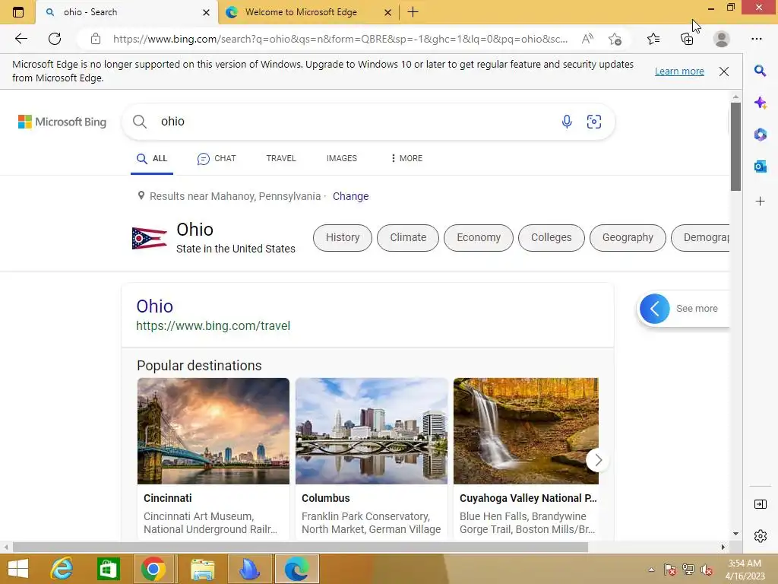Screen dimensions: 778x584
Task: Select the ALL results tab
Action: click(152, 158)
